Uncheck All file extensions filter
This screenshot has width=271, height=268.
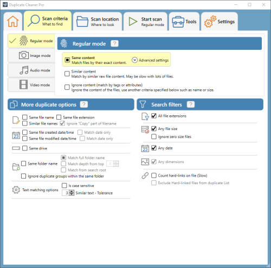pyautogui.click(x=154, y=116)
